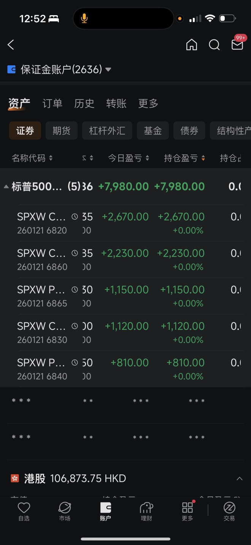Sort by 名称代码 column
This screenshot has width=251, height=545.
[32, 158]
